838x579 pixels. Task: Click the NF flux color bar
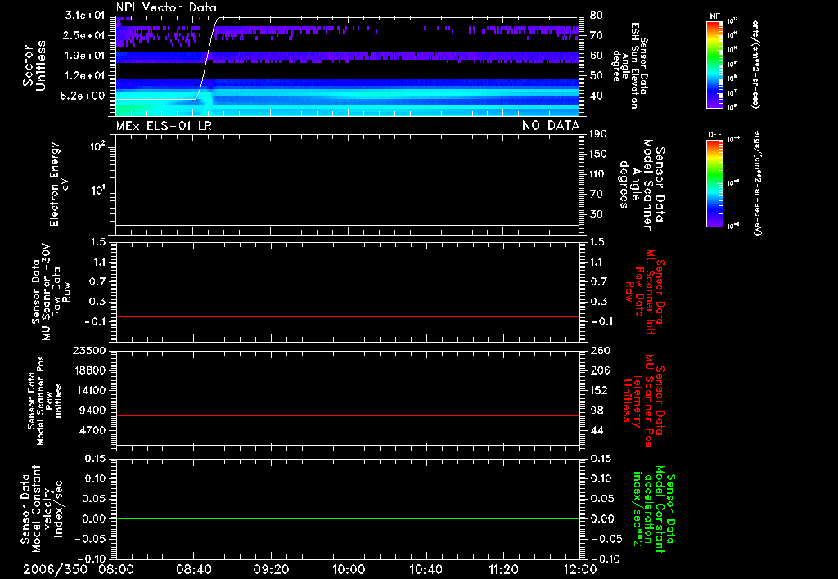[x=715, y=64]
